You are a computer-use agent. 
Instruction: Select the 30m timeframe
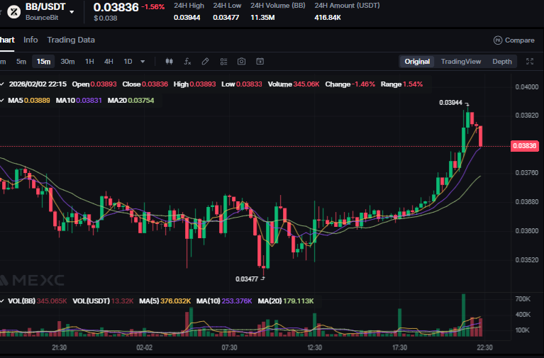pos(67,62)
